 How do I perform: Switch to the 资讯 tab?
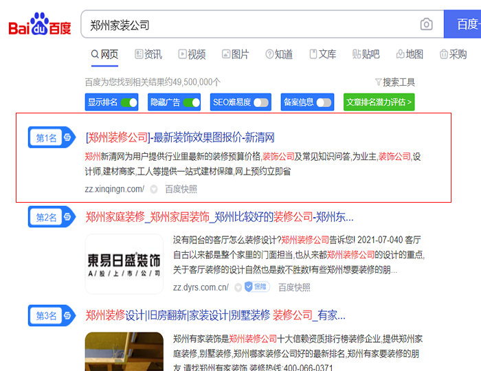(x=148, y=54)
